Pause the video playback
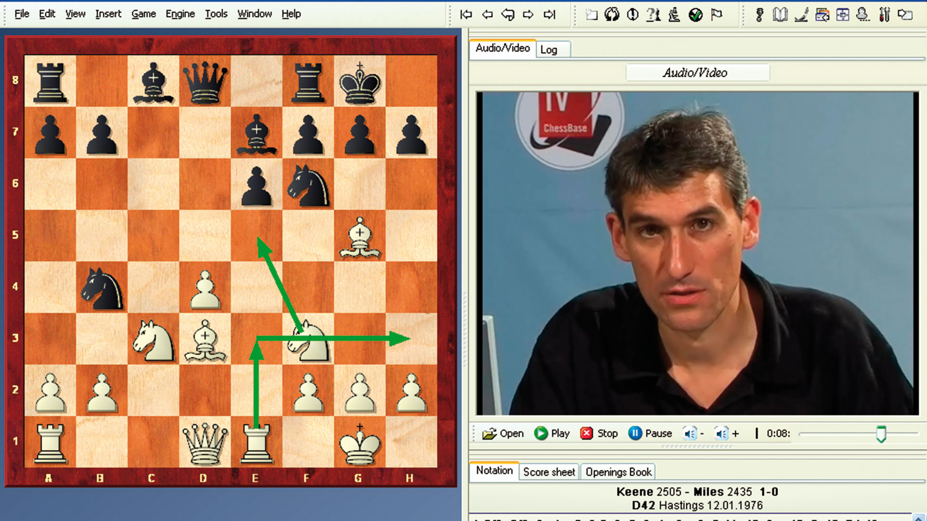Viewport: 927px width, 521px height. click(650, 433)
